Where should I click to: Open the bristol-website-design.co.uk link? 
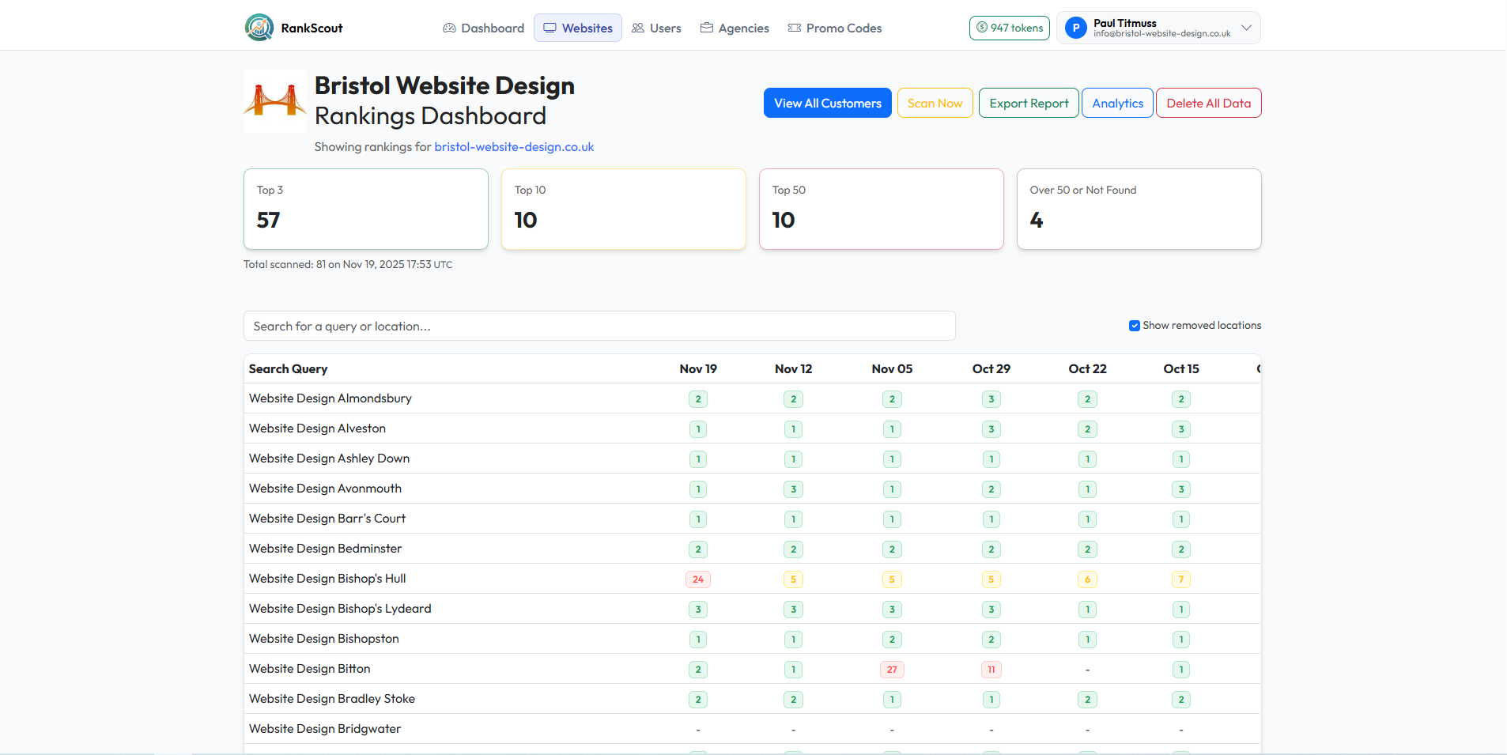(513, 146)
